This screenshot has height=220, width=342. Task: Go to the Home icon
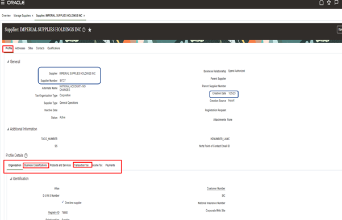322,3
